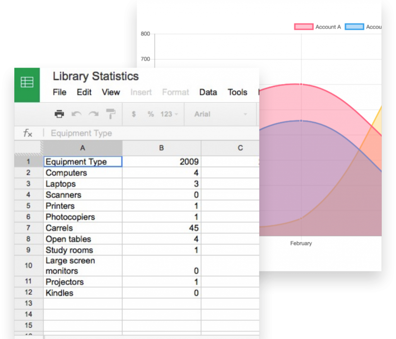396x339 pixels.
Task: Select the Carrels cell
Action: coord(83,228)
